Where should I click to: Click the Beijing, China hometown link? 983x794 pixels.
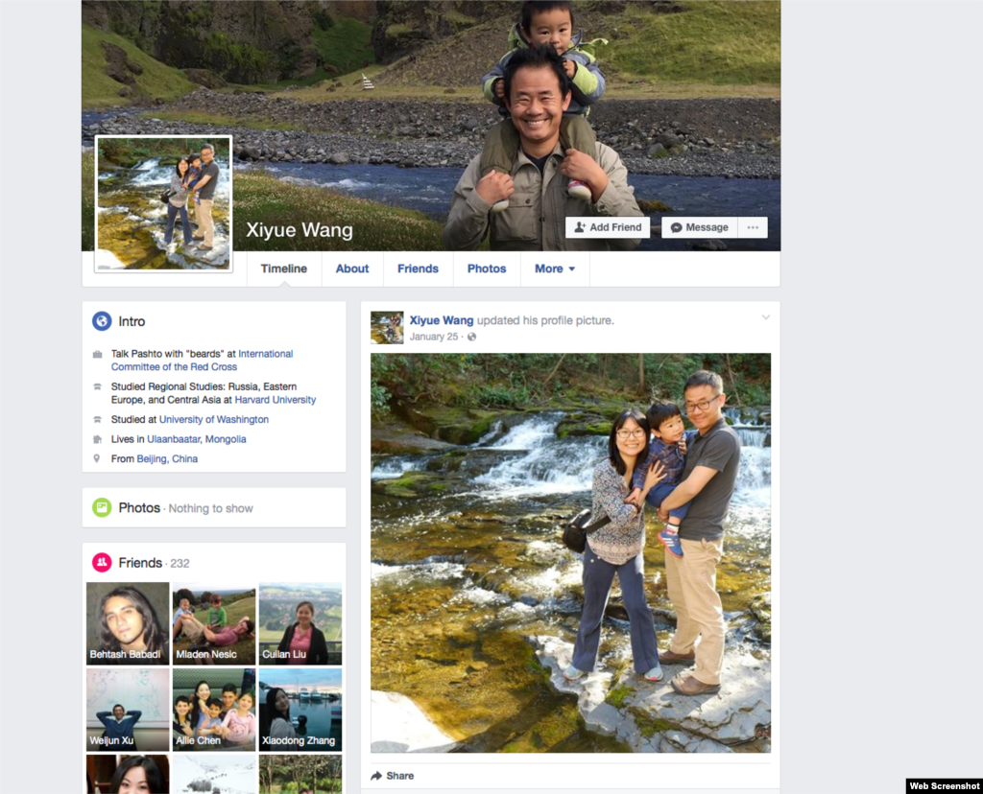tap(167, 459)
